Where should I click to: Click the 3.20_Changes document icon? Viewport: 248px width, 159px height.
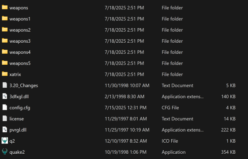[5, 85]
